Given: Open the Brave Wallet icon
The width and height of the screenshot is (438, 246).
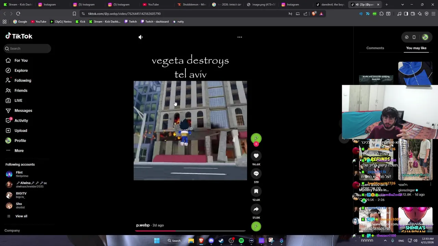Looking at the screenshot, I should pyautogui.click(x=413, y=14).
